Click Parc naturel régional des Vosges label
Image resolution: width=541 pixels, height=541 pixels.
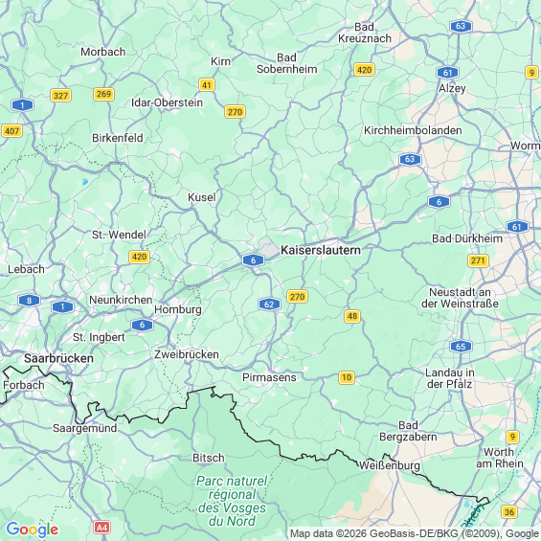point(232,501)
